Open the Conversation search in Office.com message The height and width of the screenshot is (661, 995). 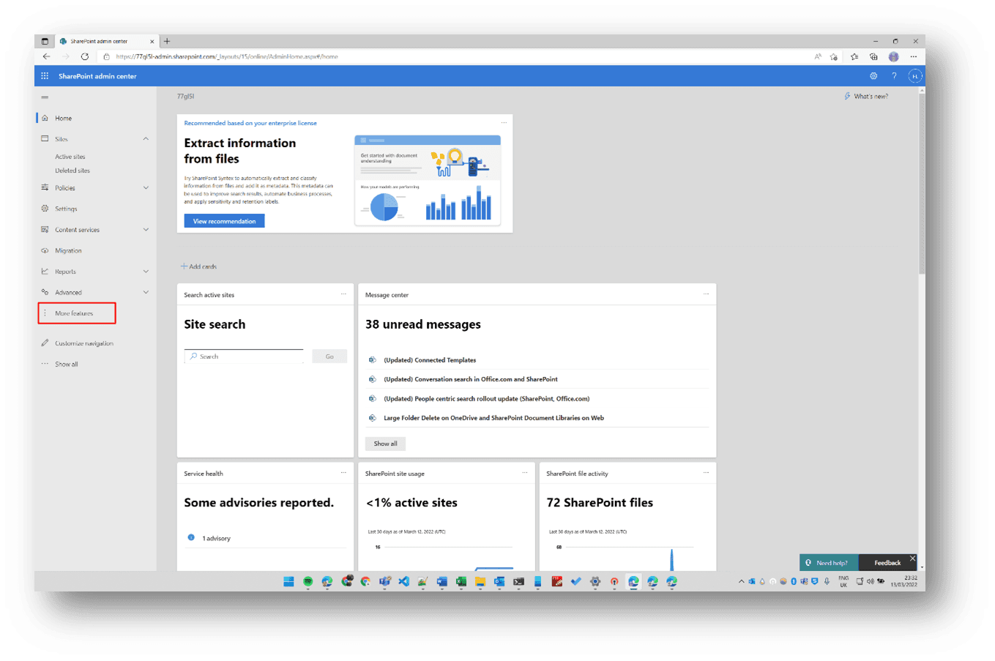click(x=471, y=379)
